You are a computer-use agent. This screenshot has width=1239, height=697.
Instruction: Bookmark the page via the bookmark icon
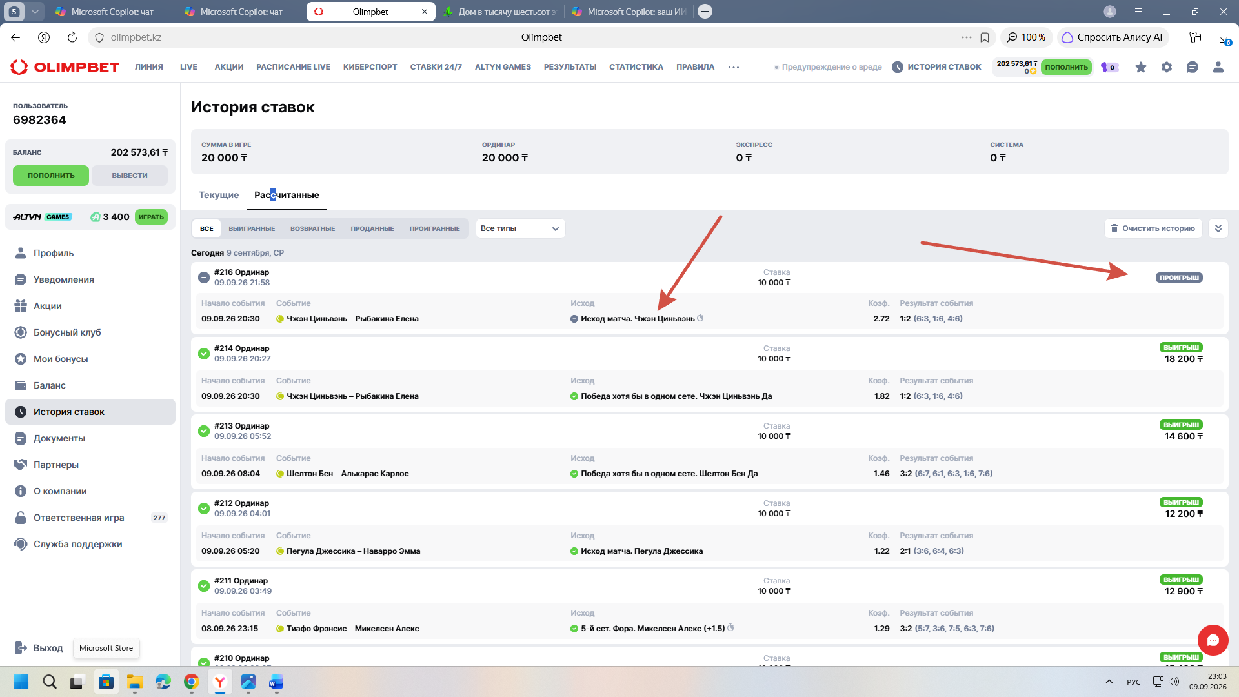click(x=985, y=37)
